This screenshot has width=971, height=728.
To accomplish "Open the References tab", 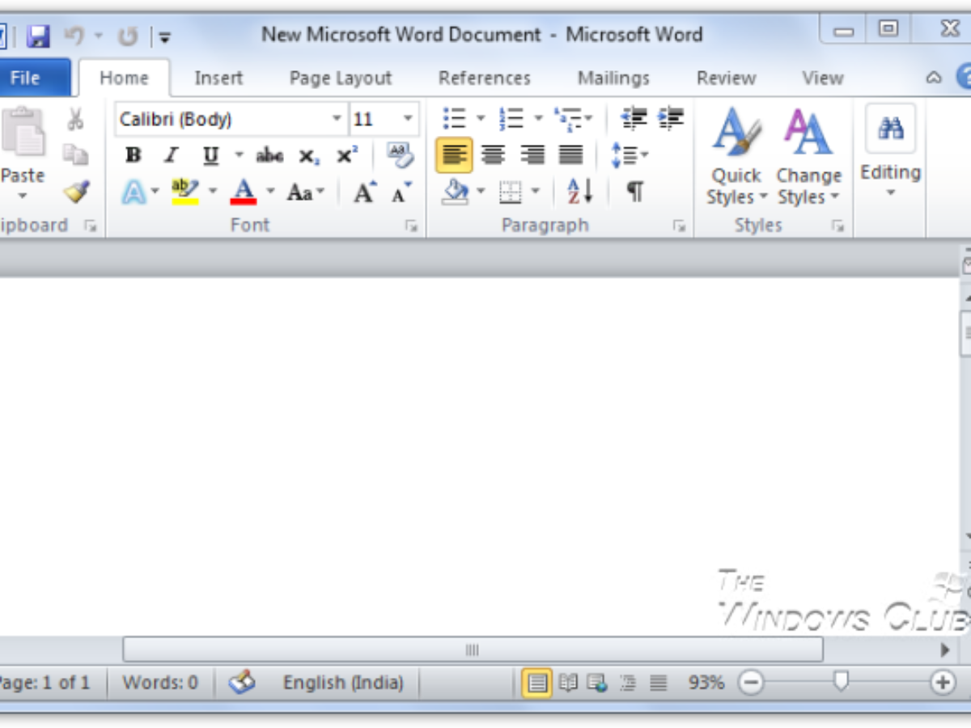I will pos(485,78).
